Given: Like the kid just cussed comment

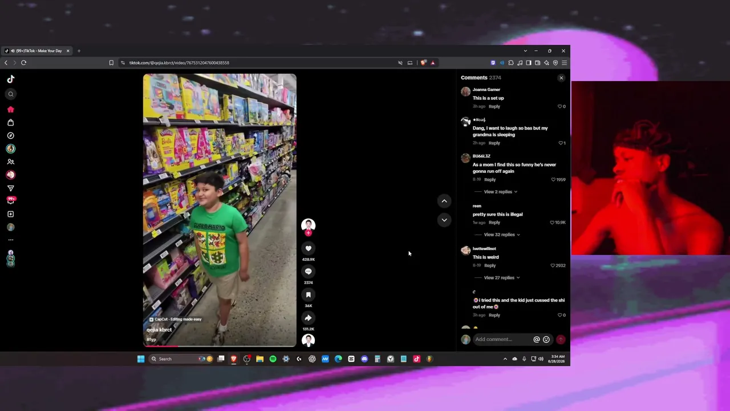Looking at the screenshot, I should pyautogui.click(x=560, y=315).
